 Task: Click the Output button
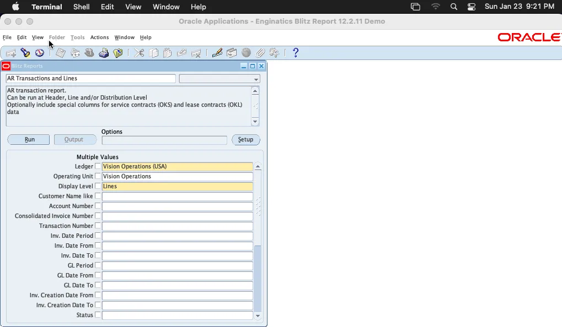coord(75,139)
